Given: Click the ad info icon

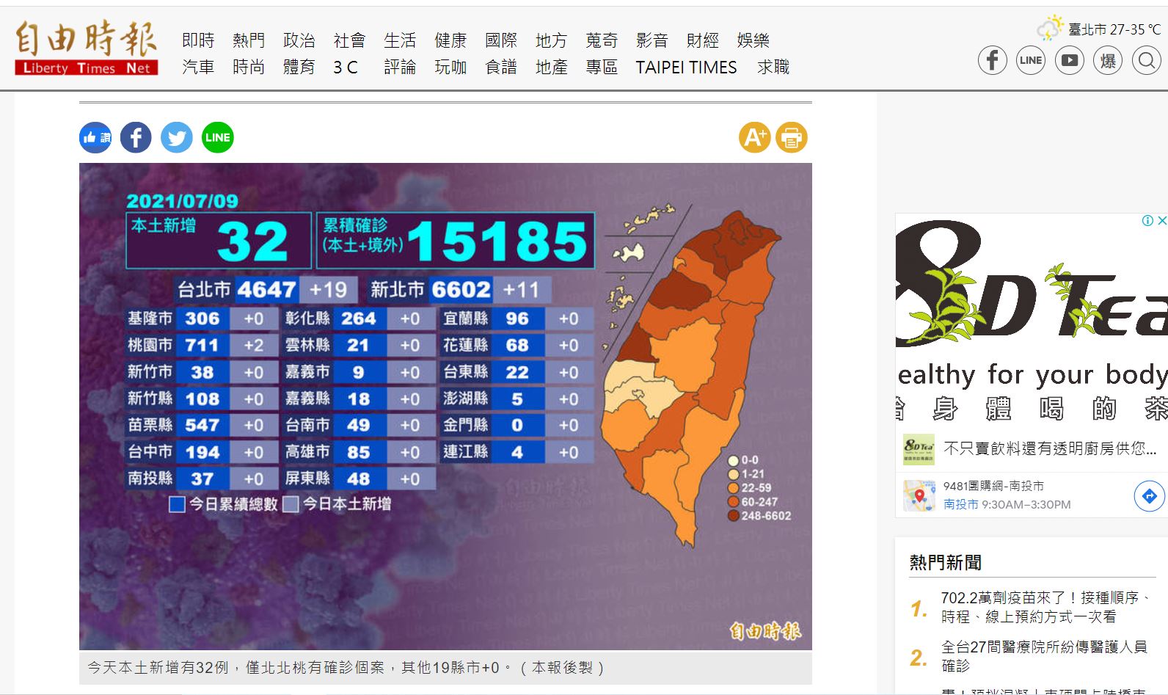Looking at the screenshot, I should click(1147, 220).
